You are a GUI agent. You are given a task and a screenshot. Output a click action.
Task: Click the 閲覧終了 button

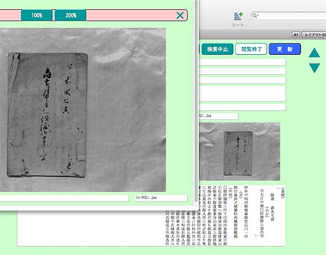251,49
